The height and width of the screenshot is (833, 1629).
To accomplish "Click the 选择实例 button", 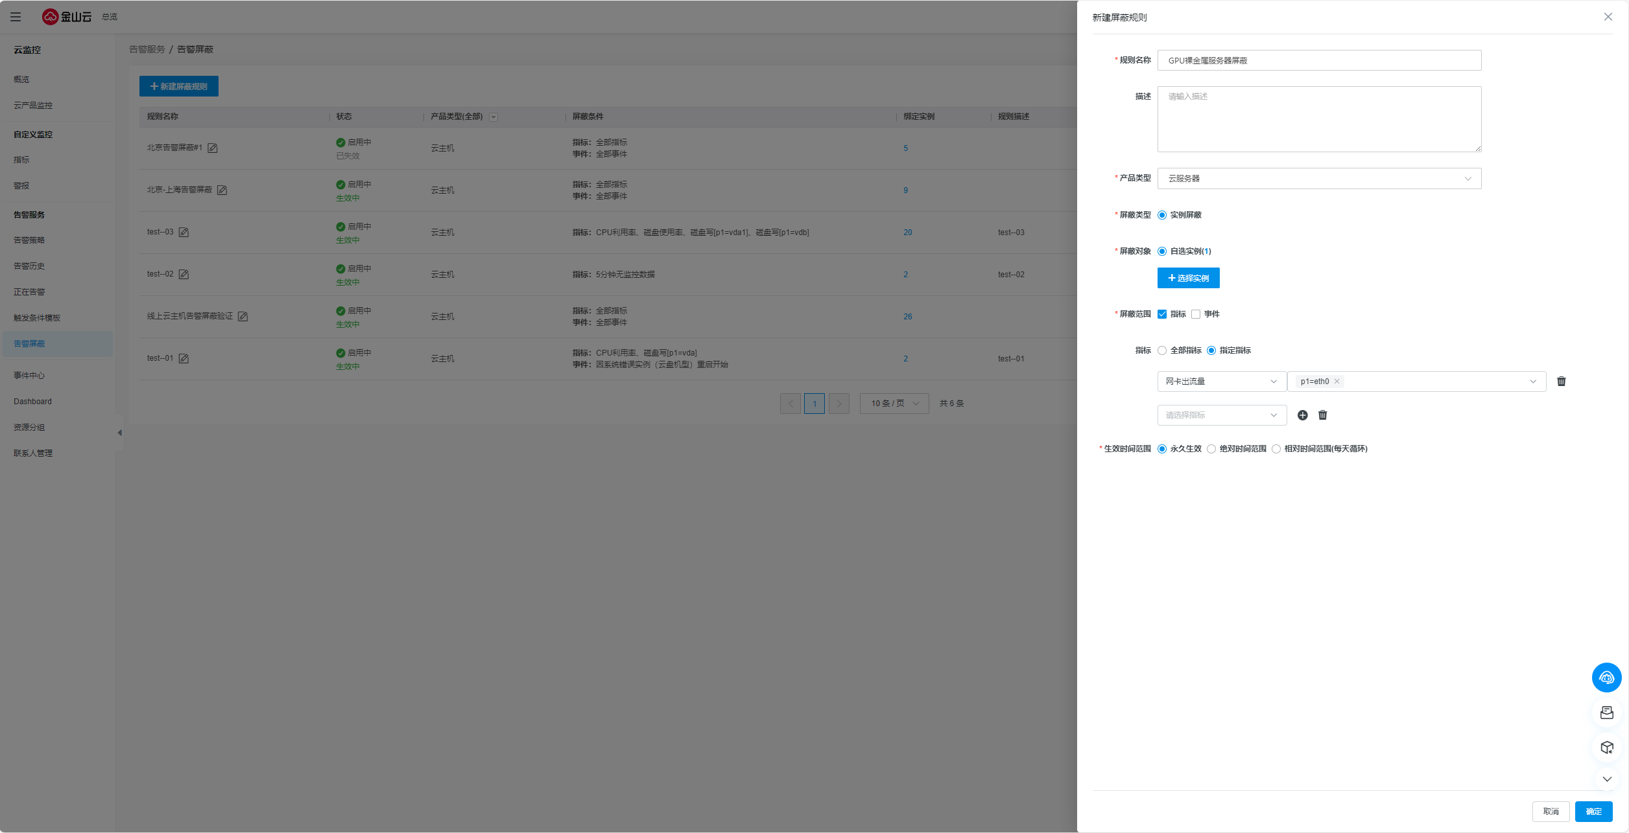I will 1188,278.
